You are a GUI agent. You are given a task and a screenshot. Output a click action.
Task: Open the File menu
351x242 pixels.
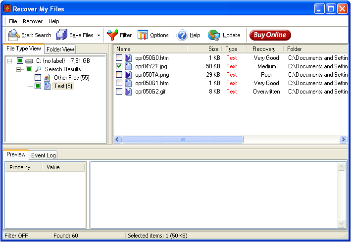(x=13, y=21)
